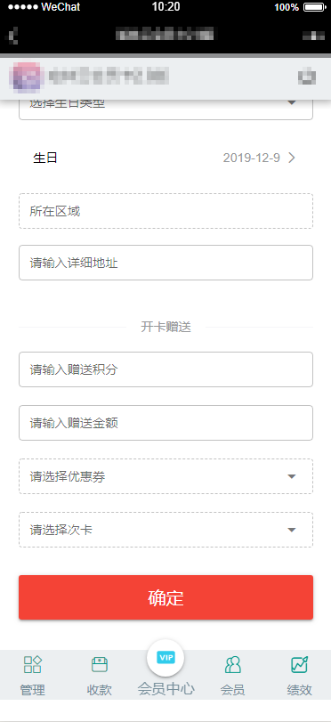
Task: Click the red 确定 button
Action: [x=165, y=597]
